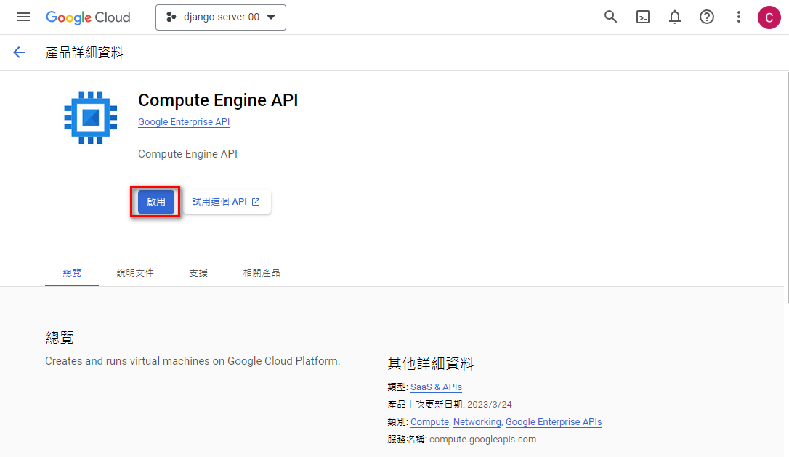
Task: Open the SaaS & APIs type link
Action: pyautogui.click(x=436, y=387)
